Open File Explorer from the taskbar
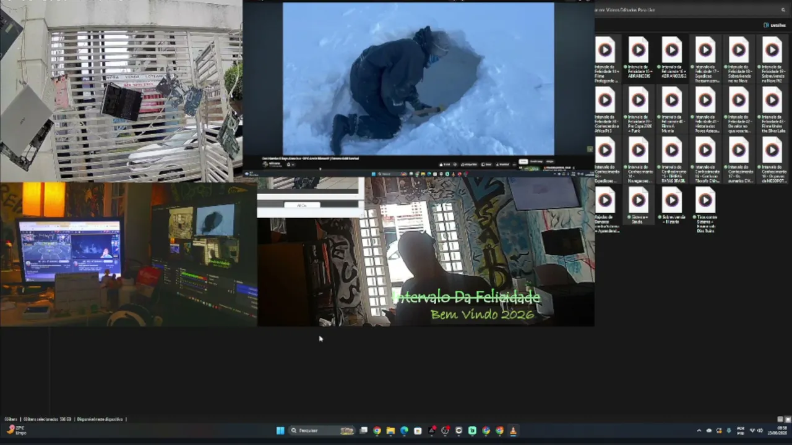The height and width of the screenshot is (445, 792). 390,431
